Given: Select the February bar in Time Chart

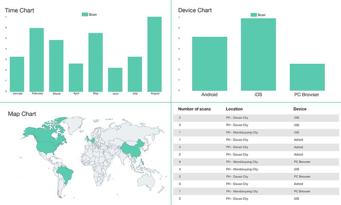Looking at the screenshot, I should point(37,60).
